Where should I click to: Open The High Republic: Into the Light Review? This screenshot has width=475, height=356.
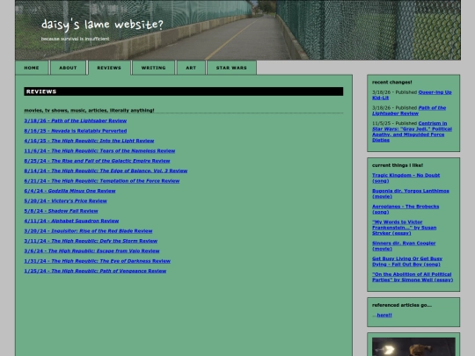click(89, 141)
